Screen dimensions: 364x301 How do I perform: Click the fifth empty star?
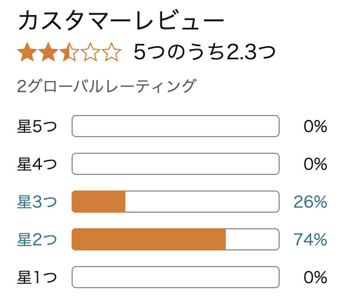112,52
